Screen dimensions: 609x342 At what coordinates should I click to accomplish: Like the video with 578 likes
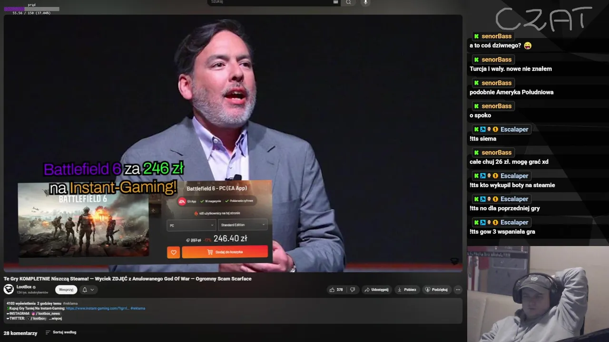tap(336, 289)
